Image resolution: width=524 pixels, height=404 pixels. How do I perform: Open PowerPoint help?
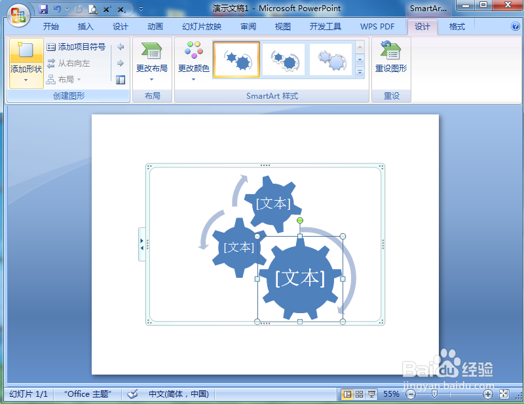coord(515,26)
